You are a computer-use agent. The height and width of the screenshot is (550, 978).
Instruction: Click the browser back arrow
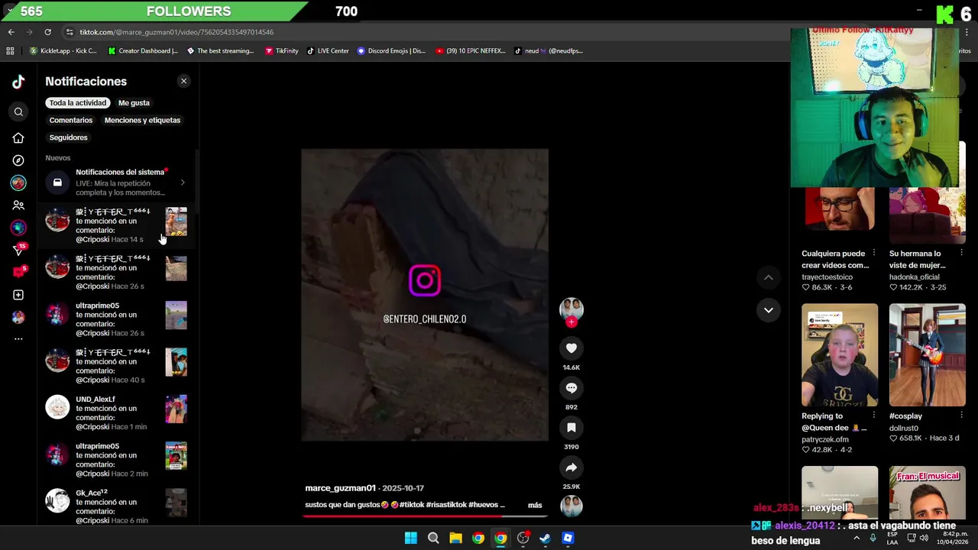(x=11, y=32)
